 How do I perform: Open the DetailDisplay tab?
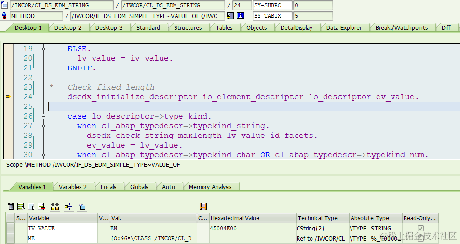pyautogui.click(x=297, y=28)
